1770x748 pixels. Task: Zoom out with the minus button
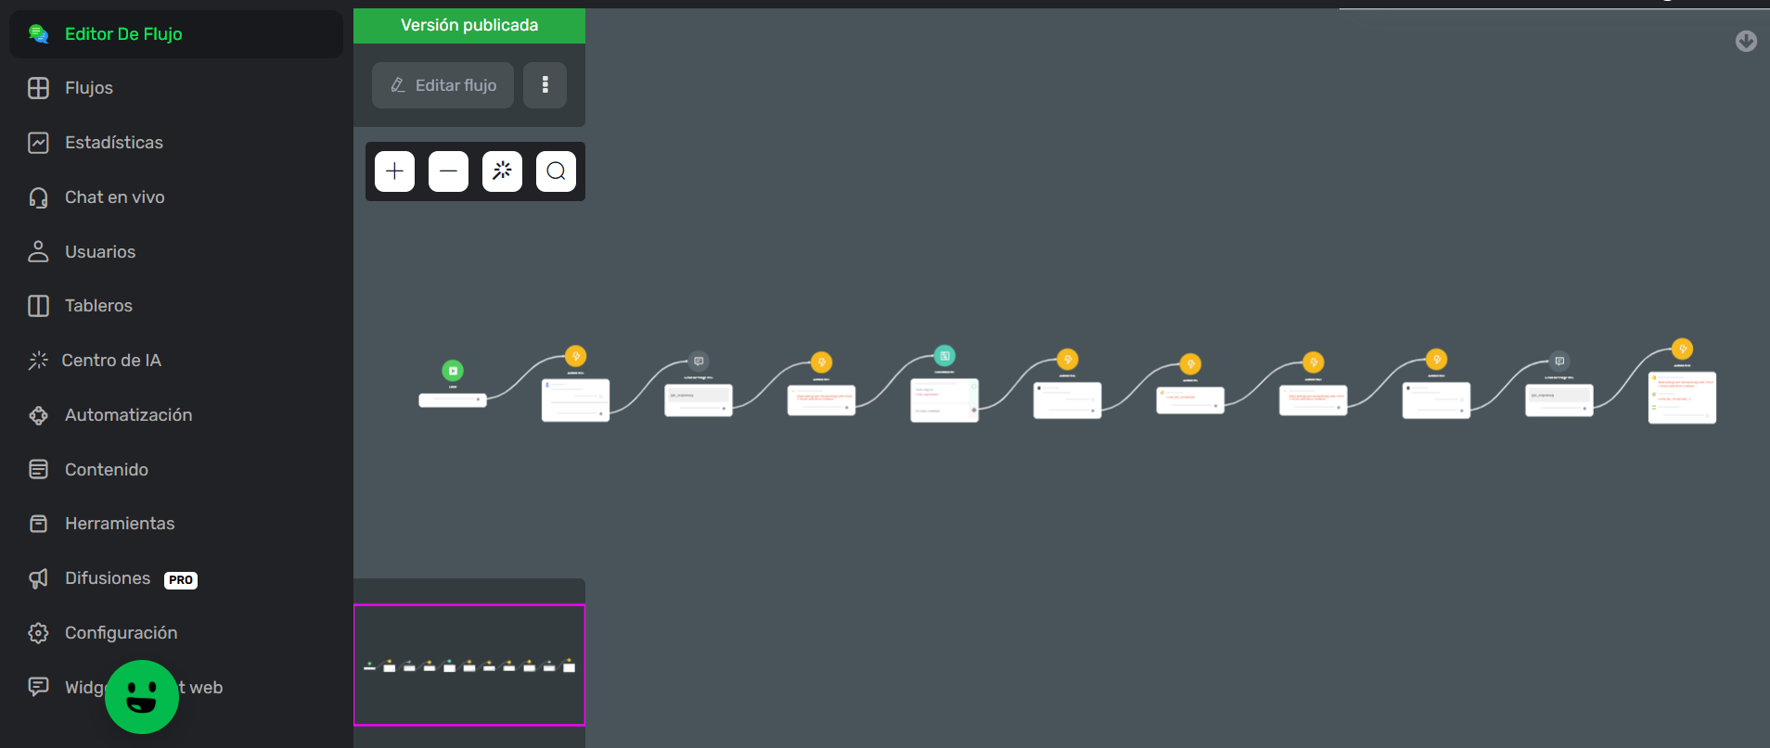[448, 171]
